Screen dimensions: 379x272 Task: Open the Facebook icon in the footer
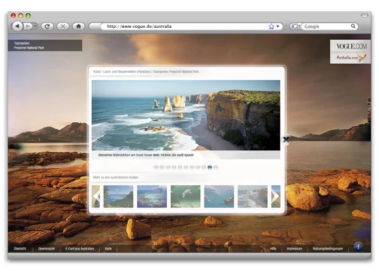point(358,247)
